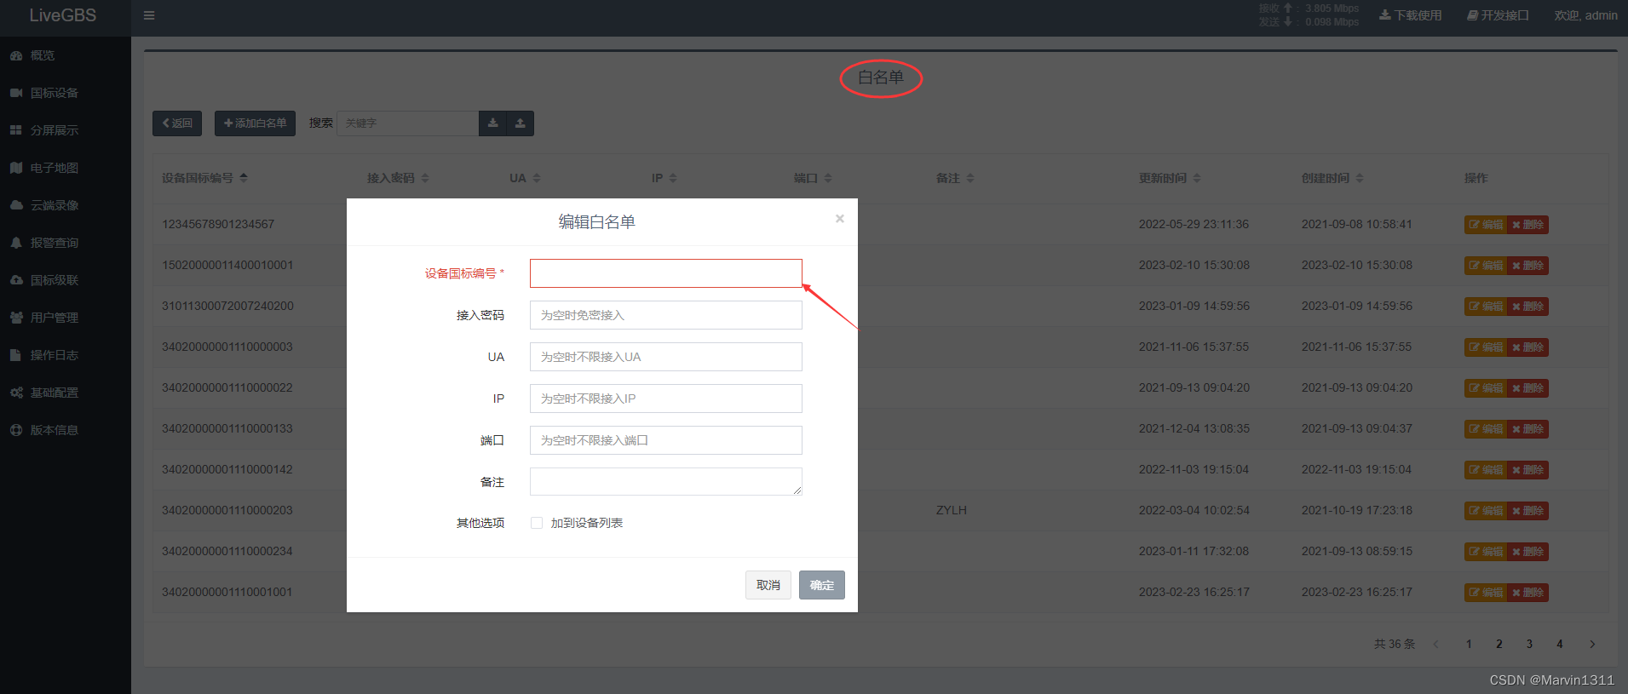The height and width of the screenshot is (694, 1628).
Task: Edit row updated 2023-01-11 17:32:08
Action: [1486, 552]
